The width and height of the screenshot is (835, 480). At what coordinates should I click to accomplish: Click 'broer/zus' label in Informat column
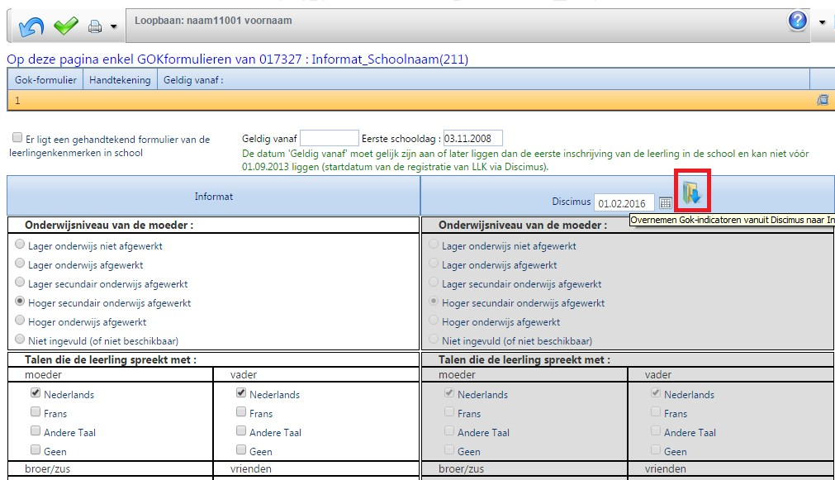coord(47,468)
